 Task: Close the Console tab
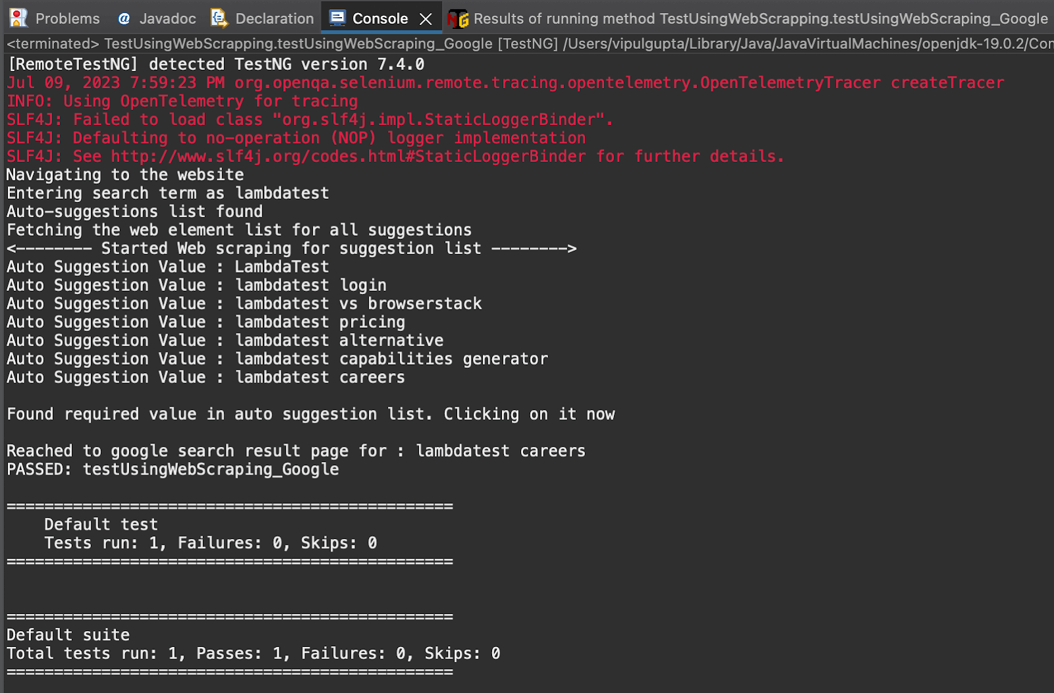424,18
